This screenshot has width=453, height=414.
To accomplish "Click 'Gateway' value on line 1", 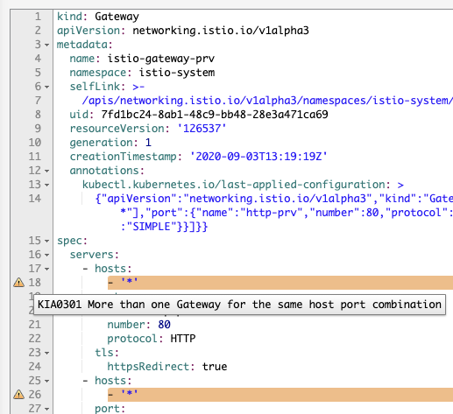I will click(117, 17).
